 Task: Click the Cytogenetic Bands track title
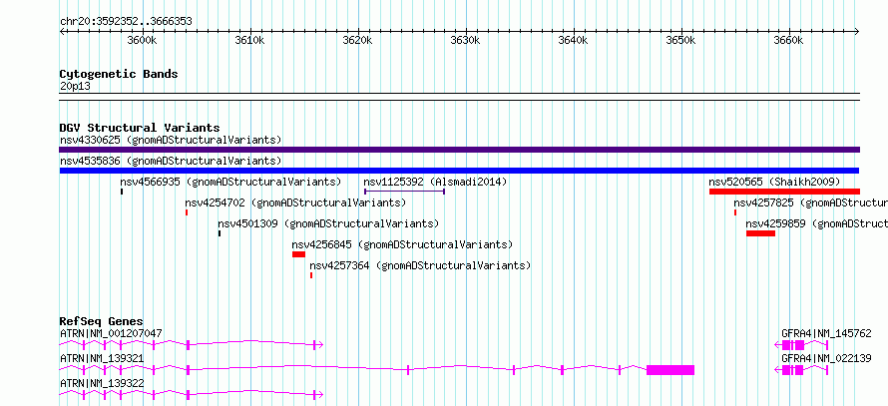click(x=119, y=74)
